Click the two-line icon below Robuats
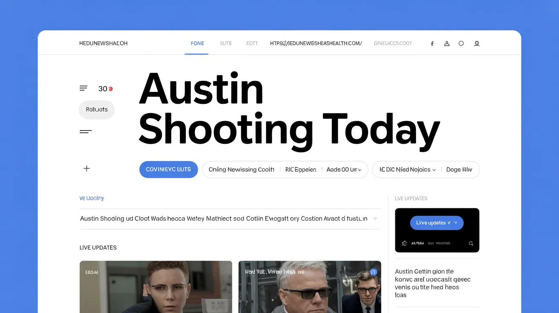559x313 pixels. [86, 131]
